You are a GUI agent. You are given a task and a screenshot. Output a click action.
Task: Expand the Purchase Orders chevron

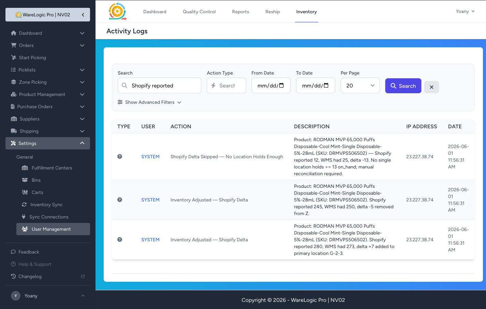click(82, 107)
